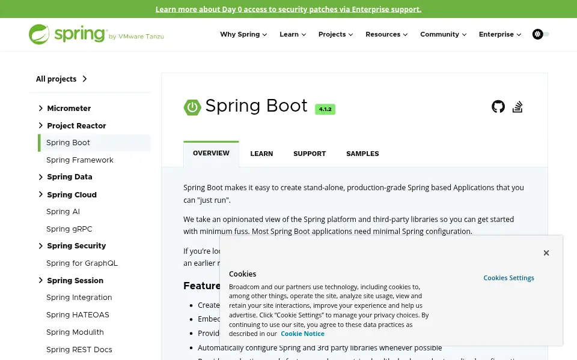Click the 4.1.2 version badge
Viewport: 577px width, 360px height.
pos(325,109)
